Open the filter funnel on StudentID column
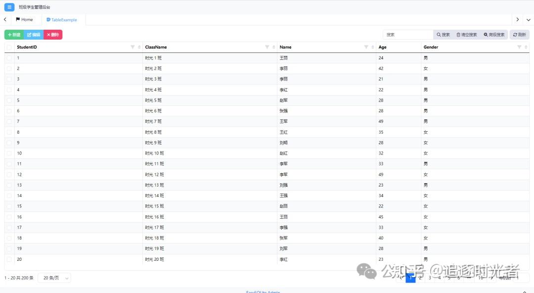 [133, 47]
